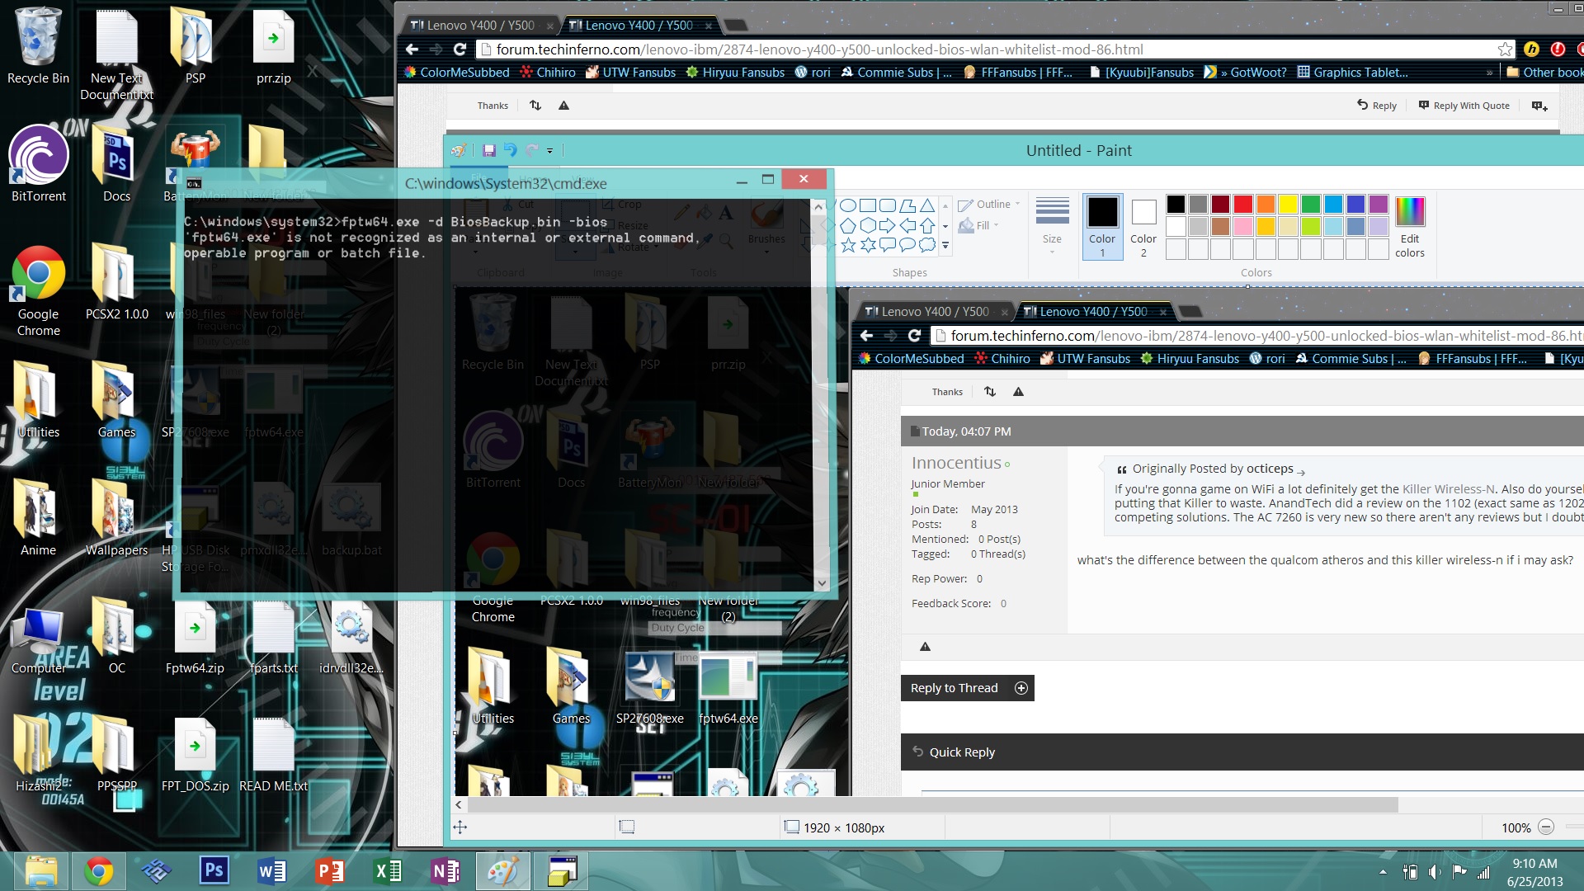Screen dimensions: 1584x891
Task: Select the Oval shape in Paint's shapes gallery
Action: click(847, 205)
